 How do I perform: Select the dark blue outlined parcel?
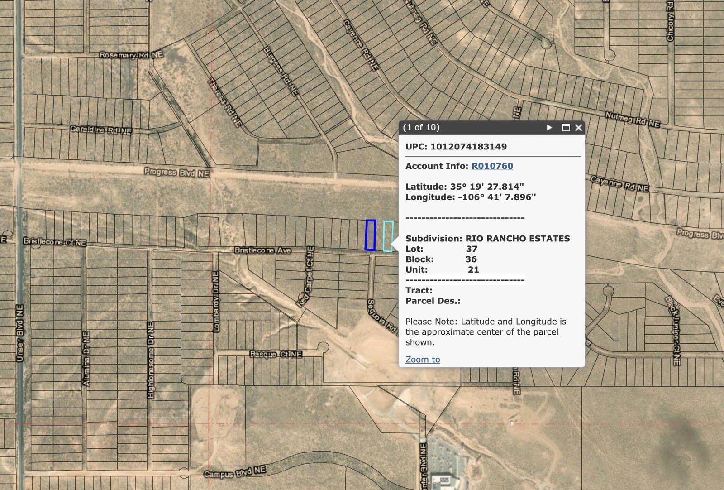tap(370, 235)
